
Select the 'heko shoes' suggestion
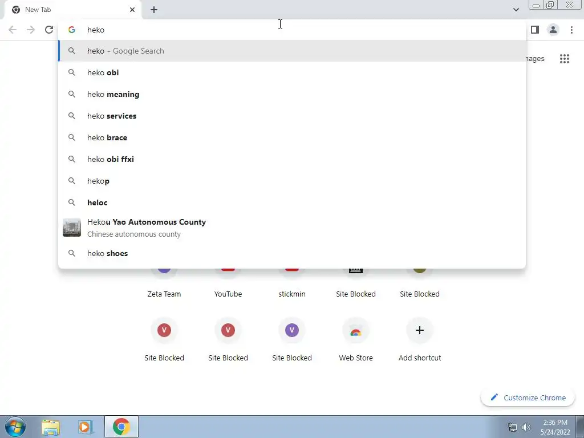(293, 253)
